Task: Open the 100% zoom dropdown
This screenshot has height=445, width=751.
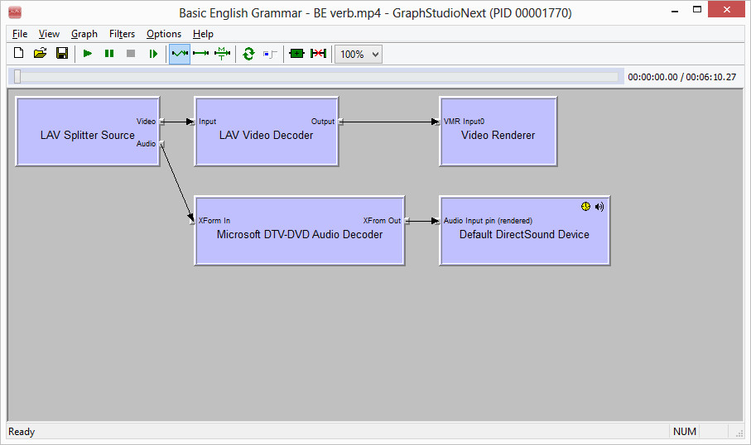Action: [359, 54]
